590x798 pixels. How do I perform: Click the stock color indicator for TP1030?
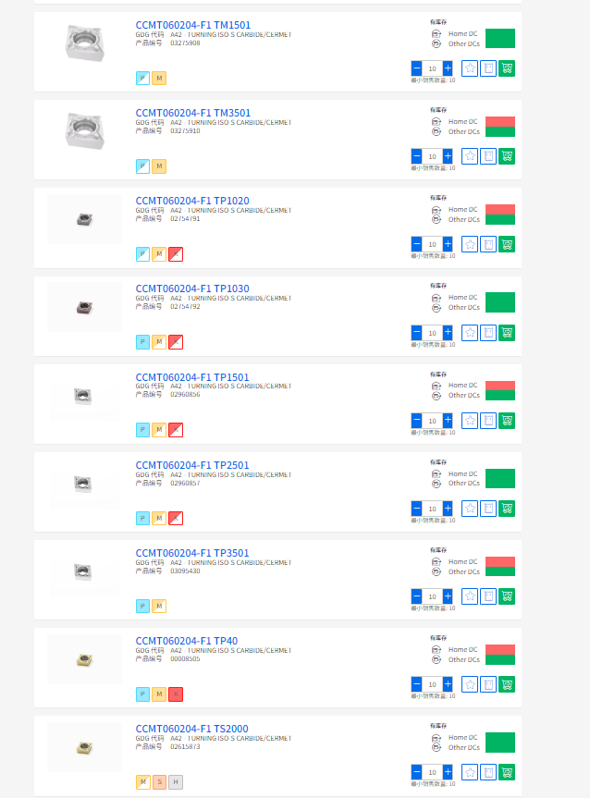[x=499, y=302]
